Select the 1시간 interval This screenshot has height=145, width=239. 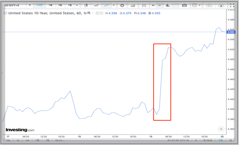click(40, 5)
